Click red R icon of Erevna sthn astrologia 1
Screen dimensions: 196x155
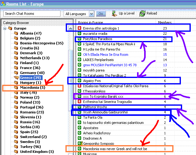click(x=80, y=28)
